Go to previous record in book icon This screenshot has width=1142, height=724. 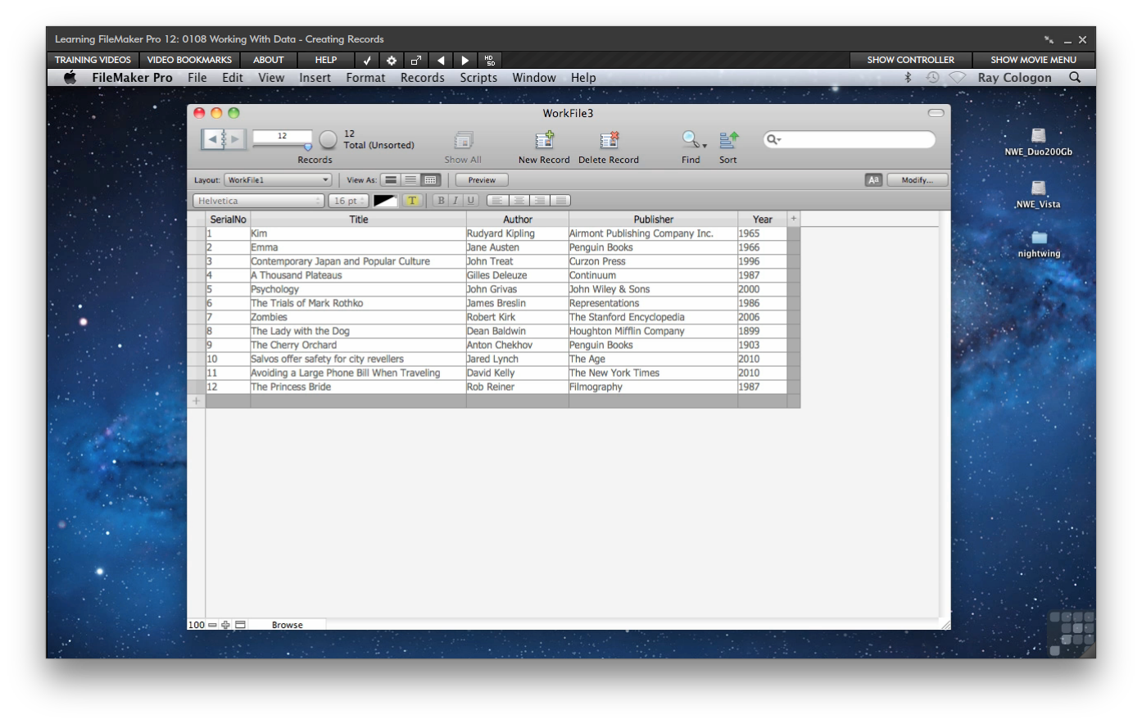(x=212, y=139)
